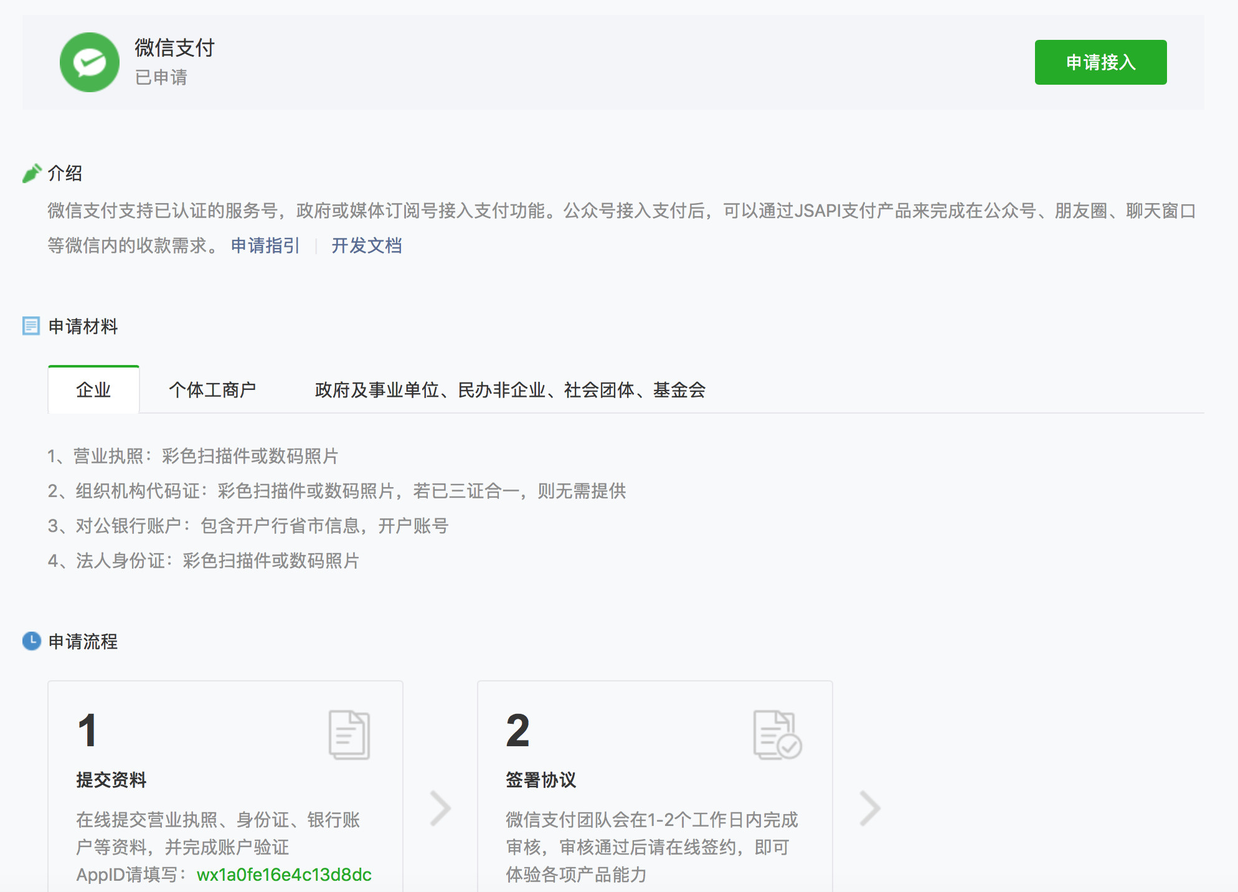Open the 开发文档 link
Viewport: 1238px width, 892px height.
point(367,245)
